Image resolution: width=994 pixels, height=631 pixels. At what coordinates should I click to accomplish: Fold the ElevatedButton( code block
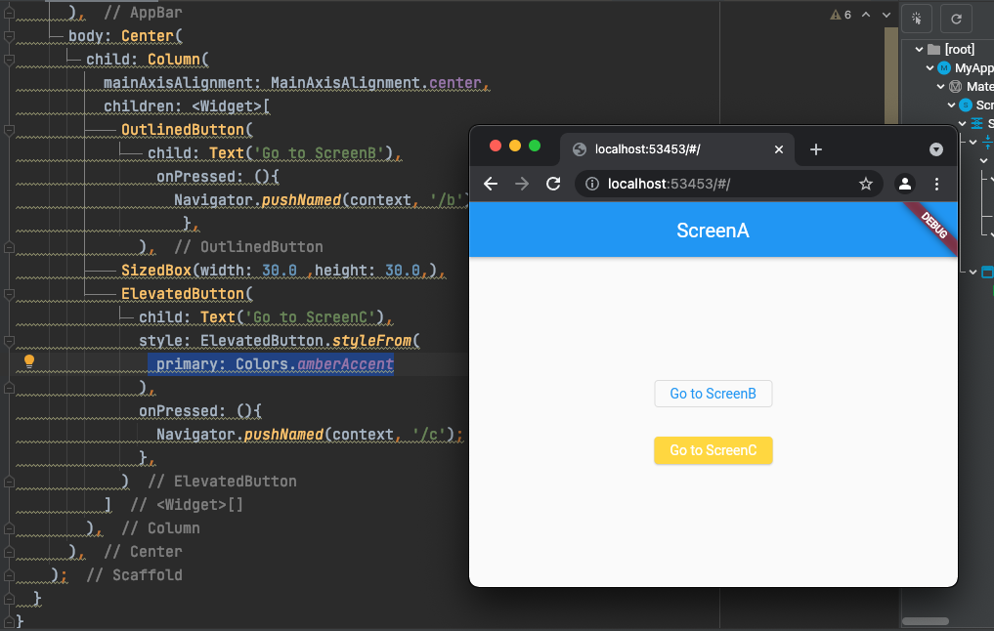click(x=9, y=295)
